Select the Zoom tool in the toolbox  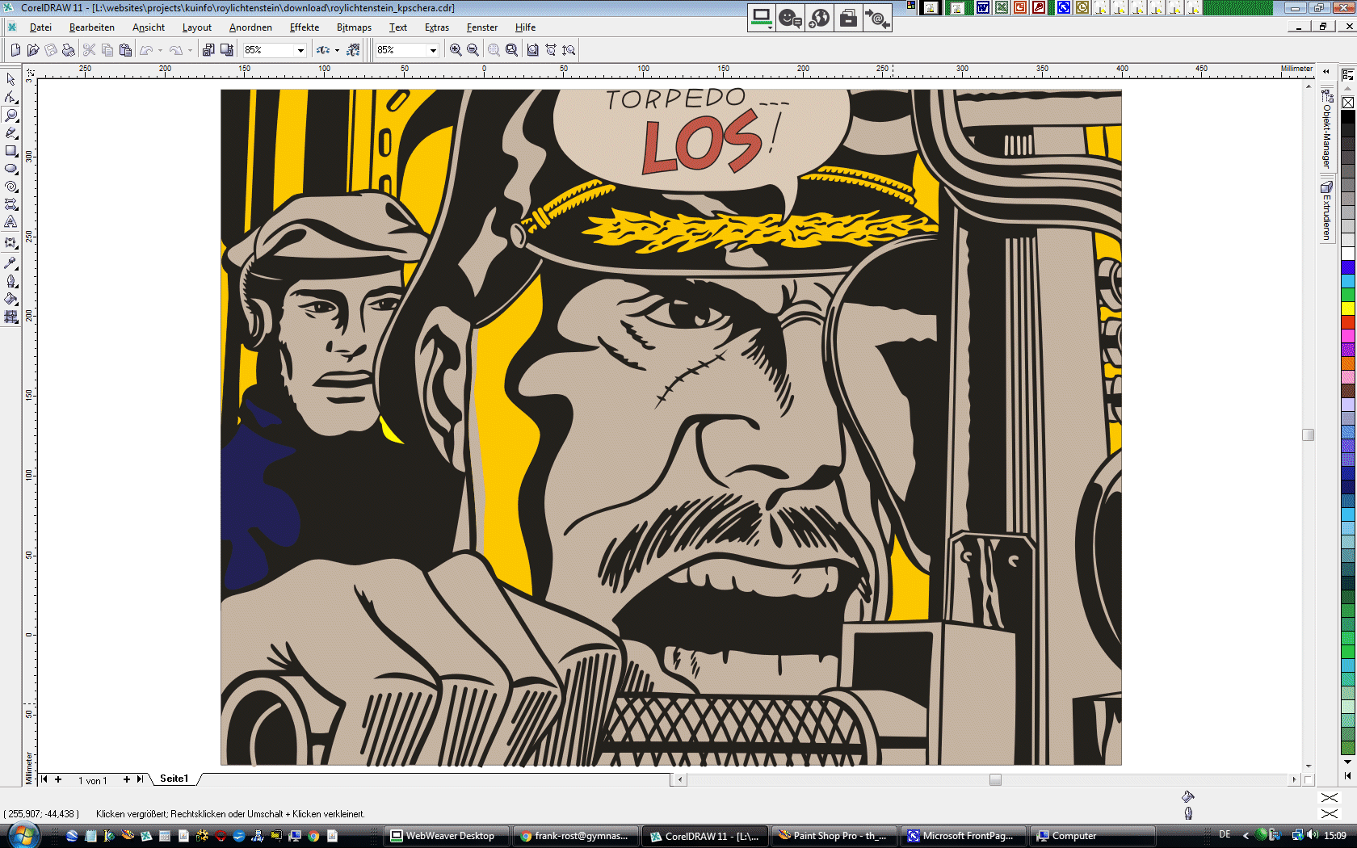pyautogui.click(x=11, y=115)
